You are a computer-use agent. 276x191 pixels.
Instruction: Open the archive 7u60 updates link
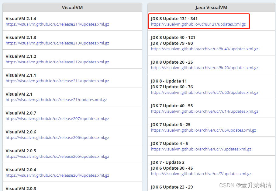pyautogui.click(x=205, y=92)
